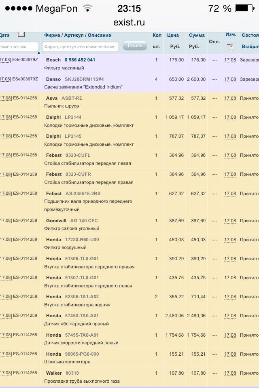Sort by the Кол column header

(x=157, y=35)
